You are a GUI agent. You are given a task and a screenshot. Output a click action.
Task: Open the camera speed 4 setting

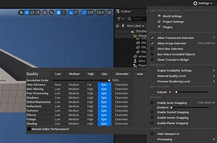point(100,13)
